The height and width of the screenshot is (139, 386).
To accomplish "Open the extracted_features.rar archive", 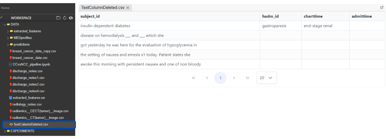I will 29,98.
